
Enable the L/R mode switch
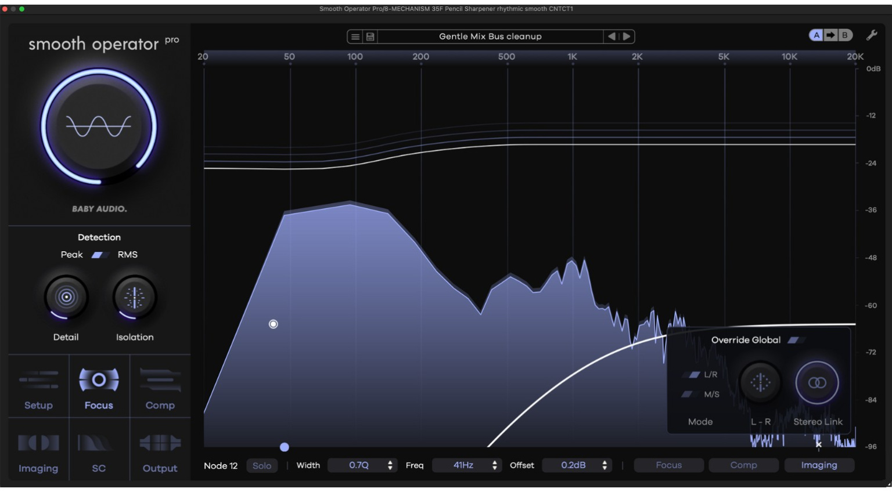point(692,375)
